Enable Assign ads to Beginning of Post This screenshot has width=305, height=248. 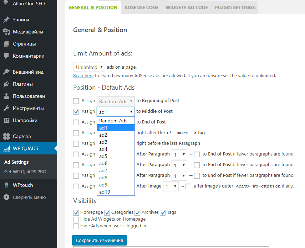pyautogui.click(x=76, y=101)
